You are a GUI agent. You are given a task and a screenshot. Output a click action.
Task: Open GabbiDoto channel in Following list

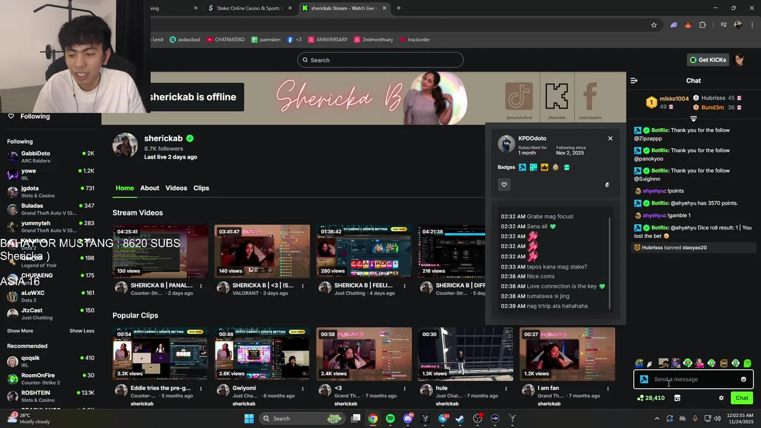click(x=51, y=157)
